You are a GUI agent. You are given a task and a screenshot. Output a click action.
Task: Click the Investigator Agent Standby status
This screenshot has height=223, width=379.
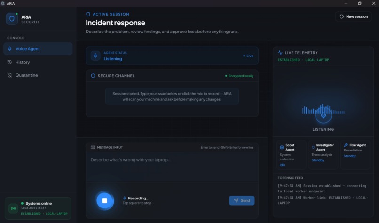tap(317, 160)
